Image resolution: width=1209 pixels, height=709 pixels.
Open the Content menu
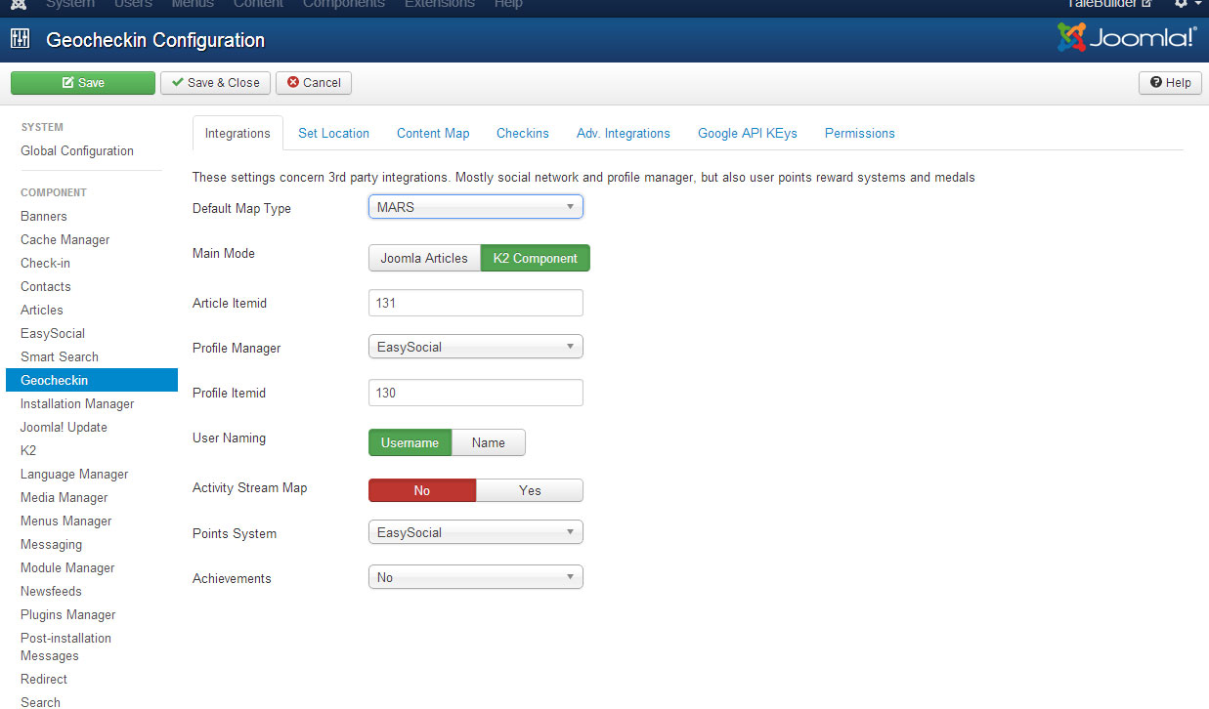click(258, 4)
